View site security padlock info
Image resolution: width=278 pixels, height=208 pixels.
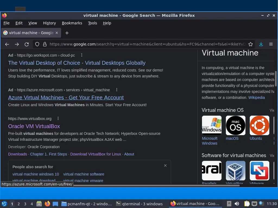coord(45,44)
